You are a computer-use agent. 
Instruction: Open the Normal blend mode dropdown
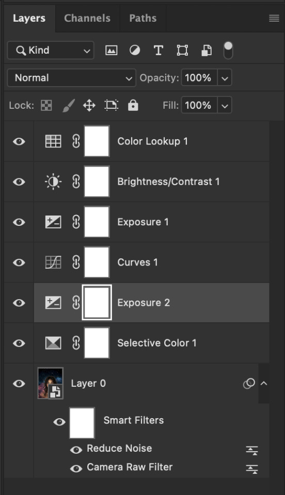pos(72,78)
